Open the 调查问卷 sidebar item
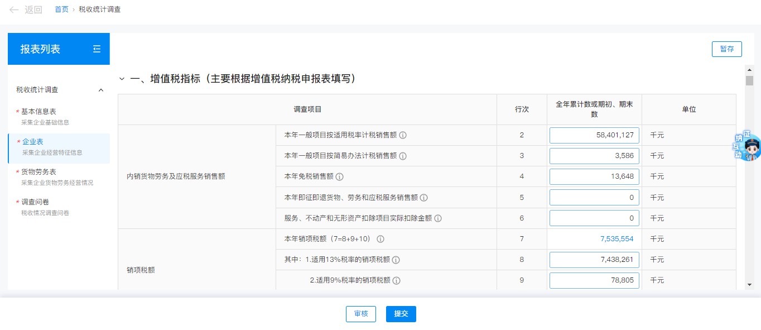Screen dimensions: 761x330 tap(35, 202)
